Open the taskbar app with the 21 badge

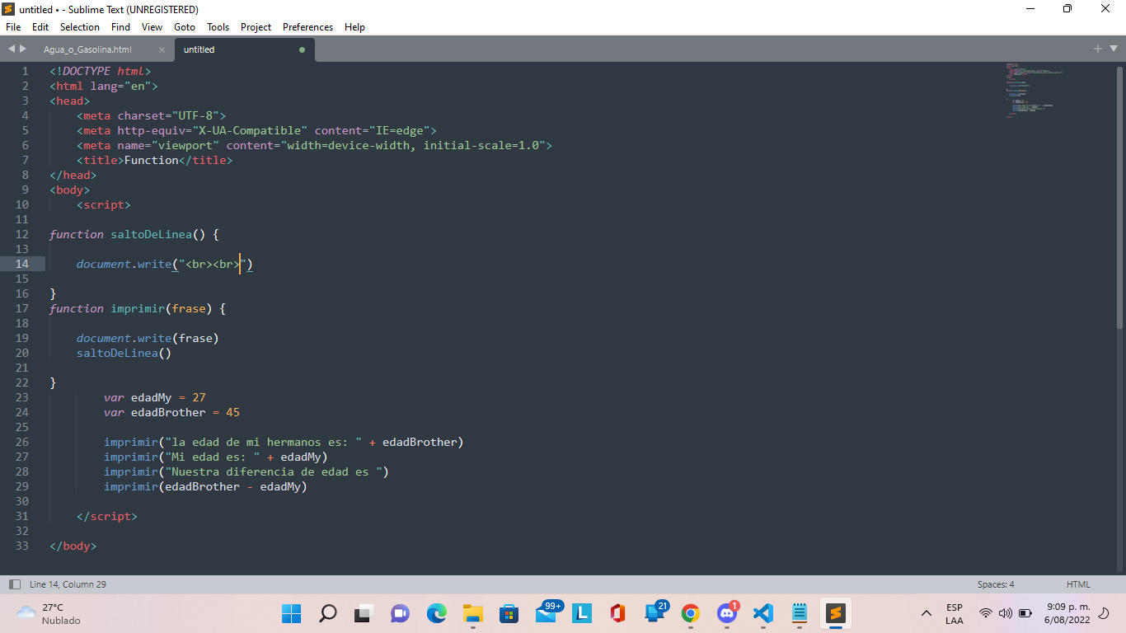[x=656, y=612]
